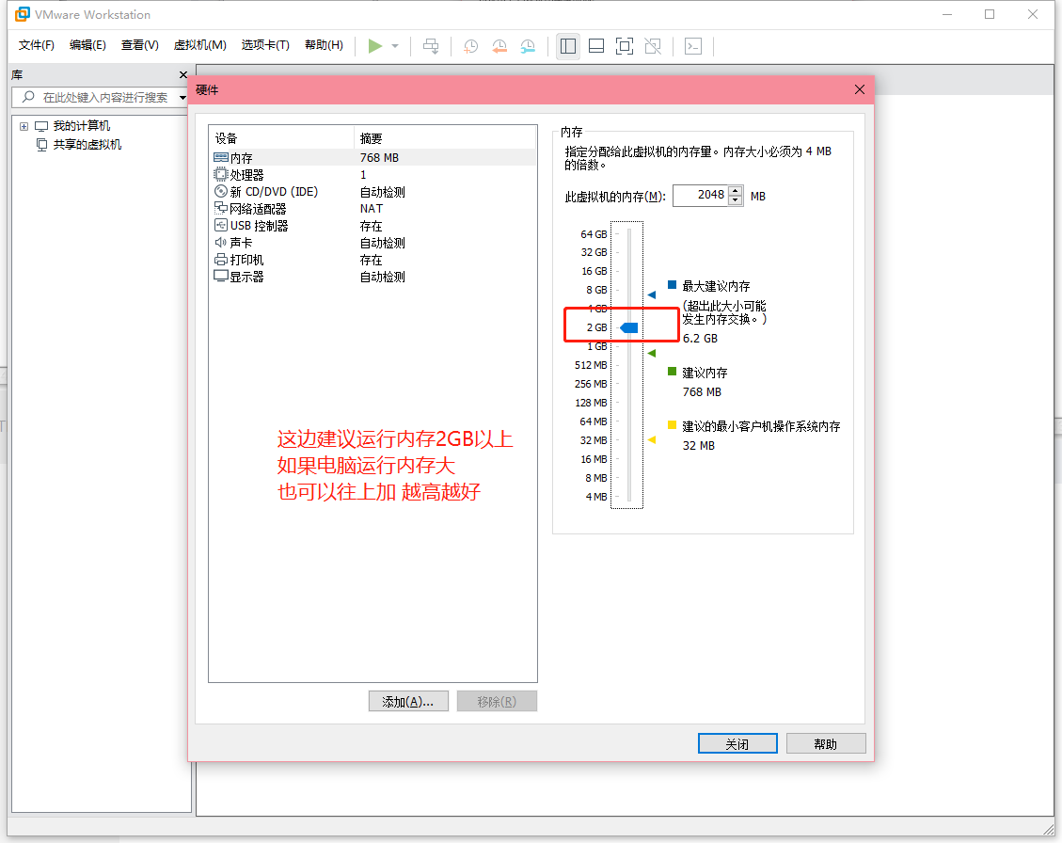Open the 虚拟机(M) menu
Image resolution: width=1062 pixels, height=843 pixels.
pyautogui.click(x=199, y=45)
